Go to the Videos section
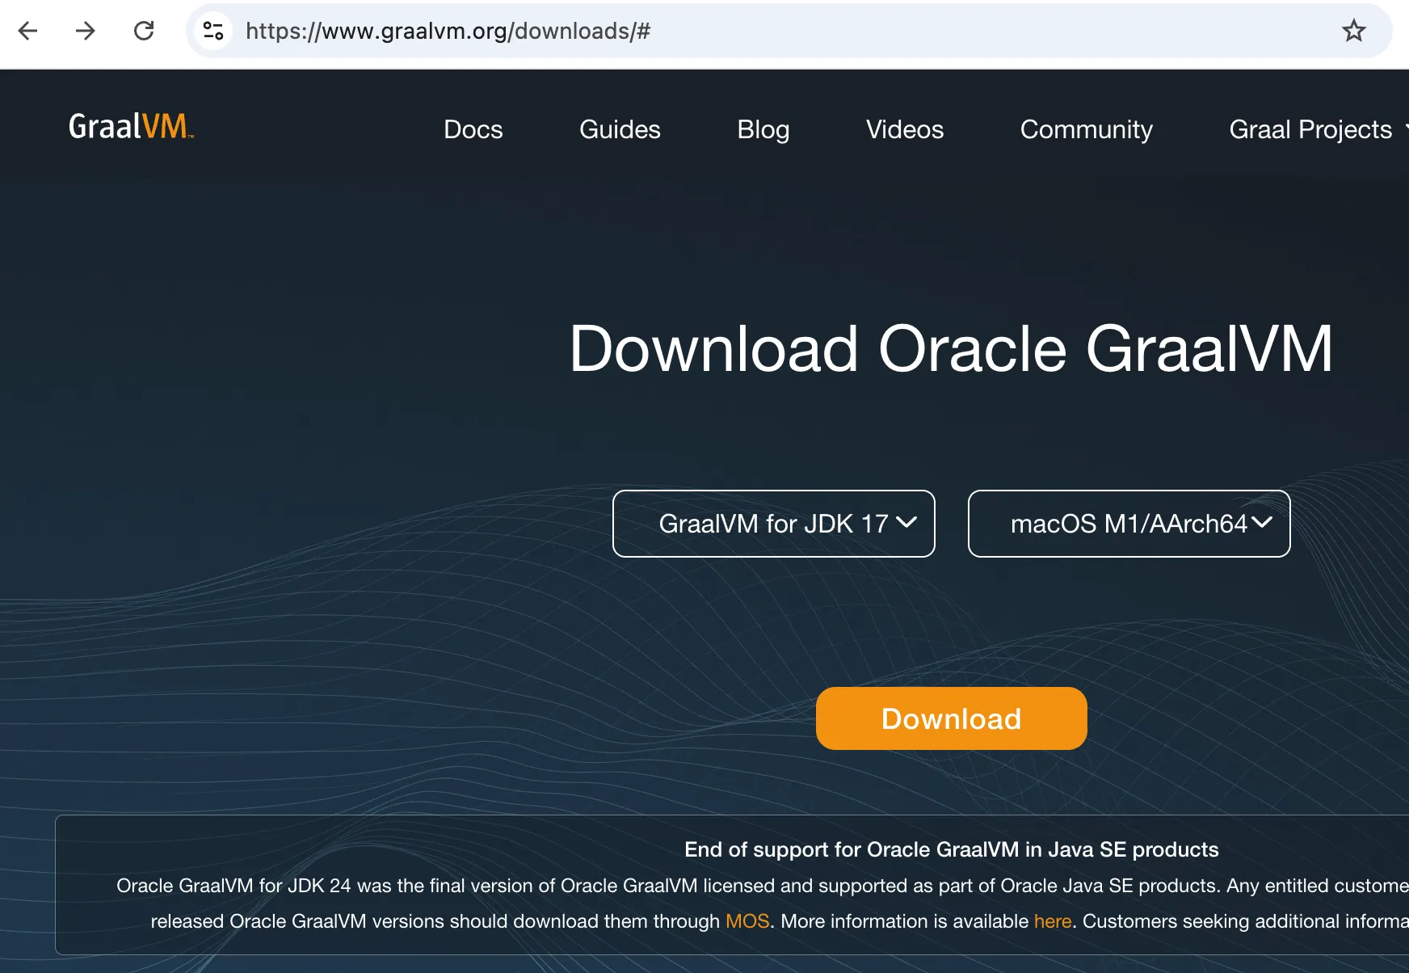1409x973 pixels. [x=904, y=129]
